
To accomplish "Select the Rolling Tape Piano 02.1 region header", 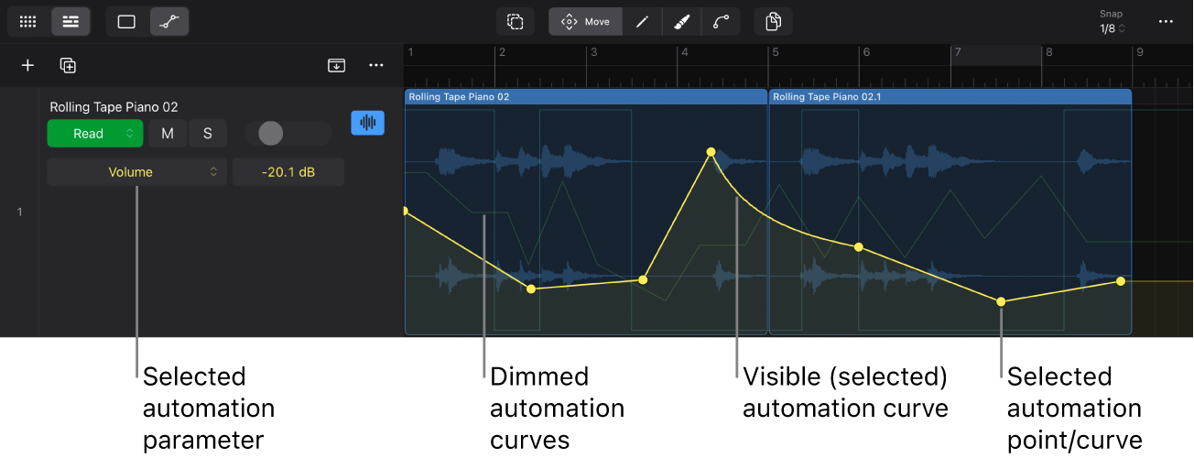I will [950, 96].
